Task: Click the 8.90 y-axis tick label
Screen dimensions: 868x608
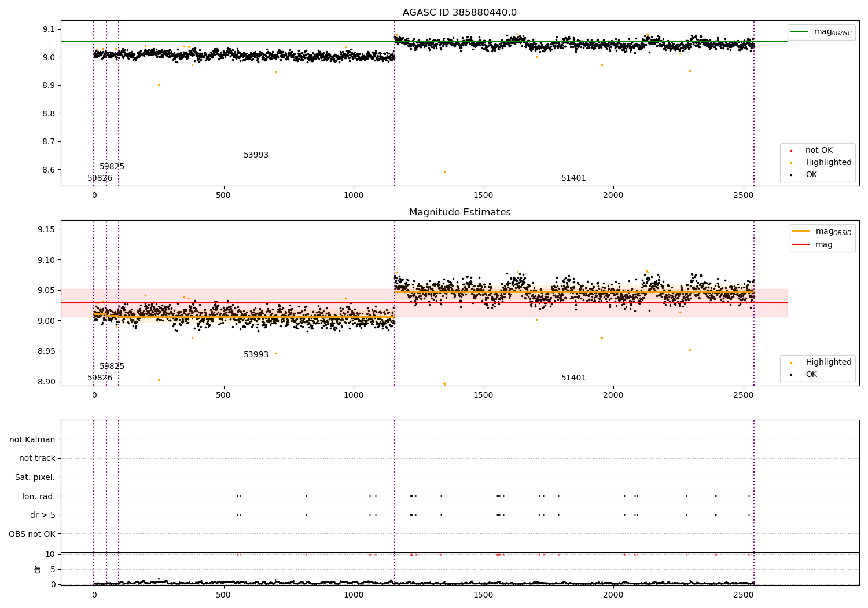Action: [46, 382]
